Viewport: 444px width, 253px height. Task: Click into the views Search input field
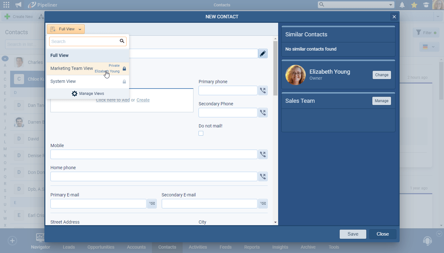click(84, 41)
